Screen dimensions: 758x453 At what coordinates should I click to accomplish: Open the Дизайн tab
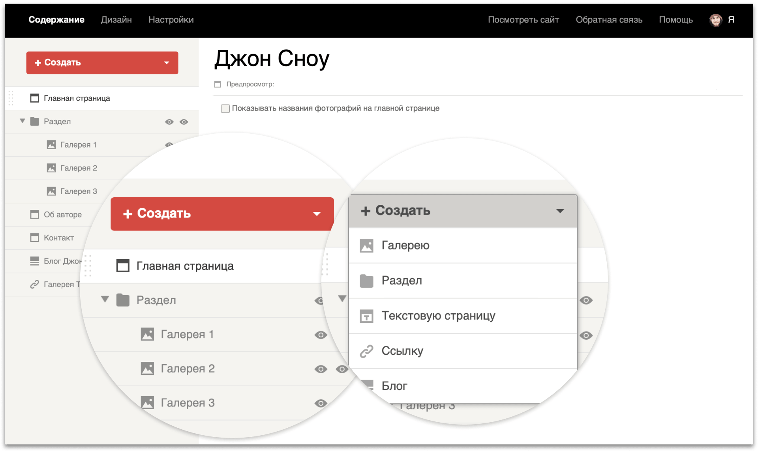click(116, 20)
